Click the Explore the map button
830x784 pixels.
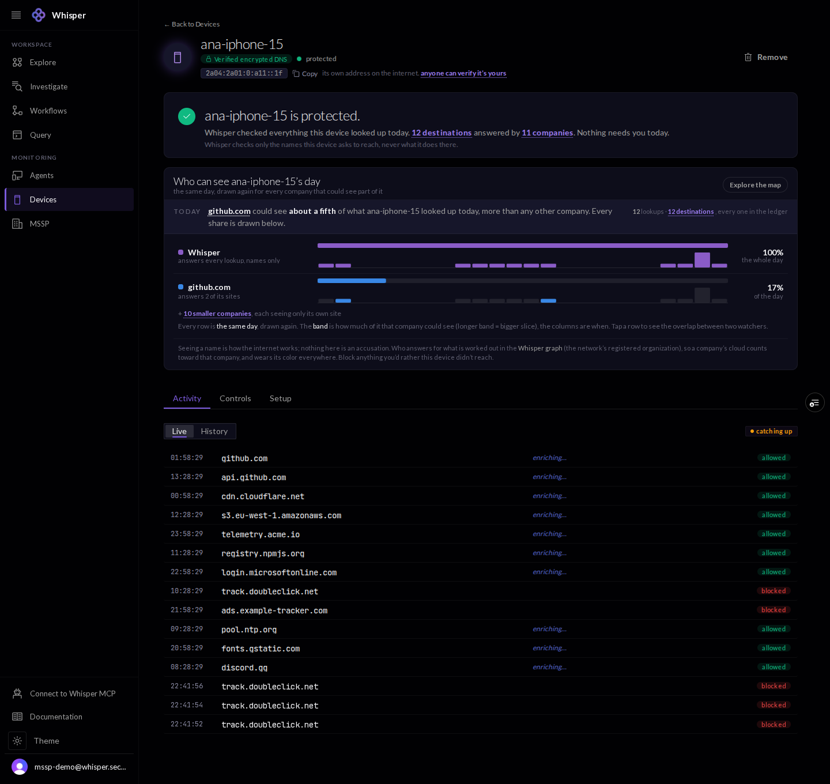pos(755,185)
